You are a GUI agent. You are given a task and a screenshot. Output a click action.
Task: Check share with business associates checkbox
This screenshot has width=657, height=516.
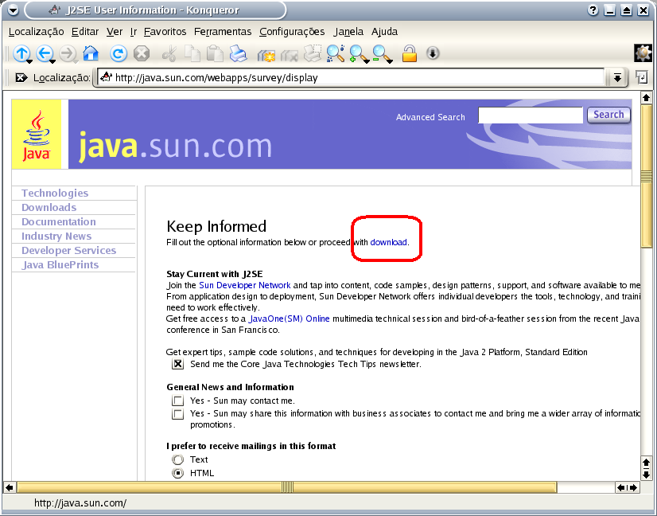point(177,414)
